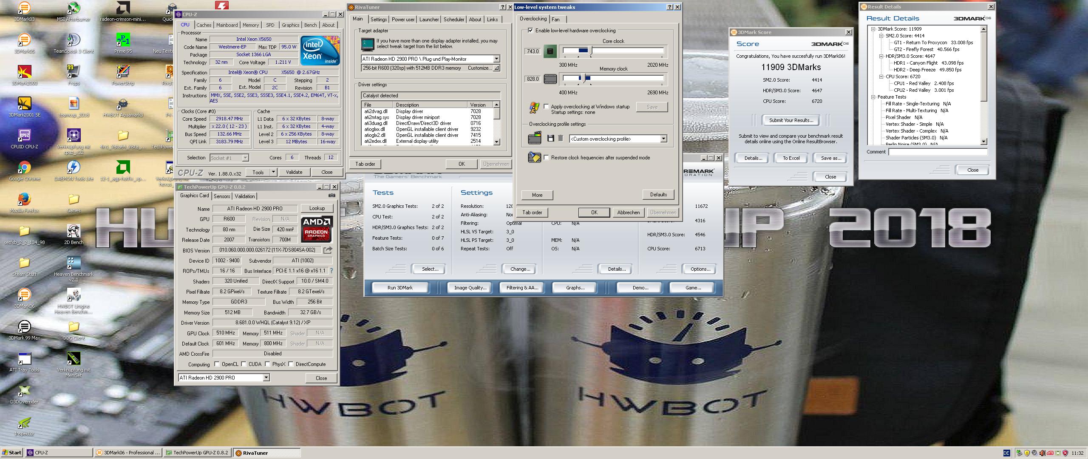
Task: Uncheck Enable low-level hardware overclocking
Action: coord(530,31)
